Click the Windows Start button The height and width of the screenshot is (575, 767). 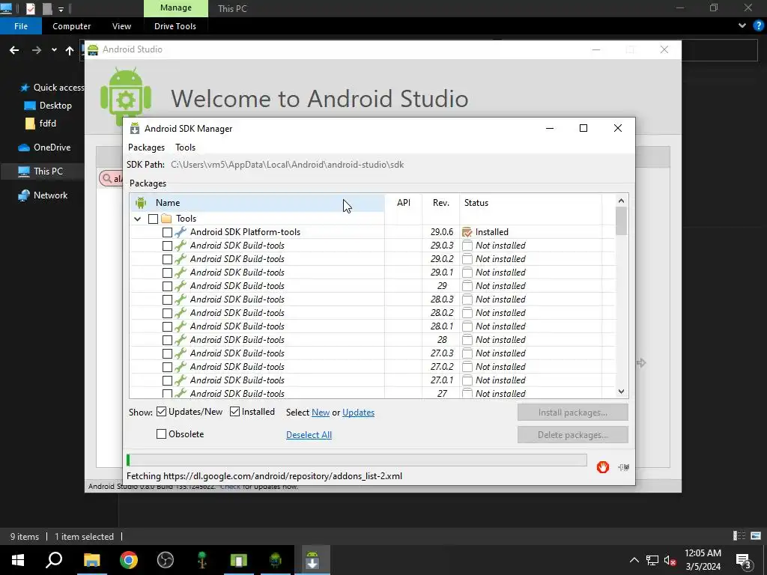[x=18, y=560]
